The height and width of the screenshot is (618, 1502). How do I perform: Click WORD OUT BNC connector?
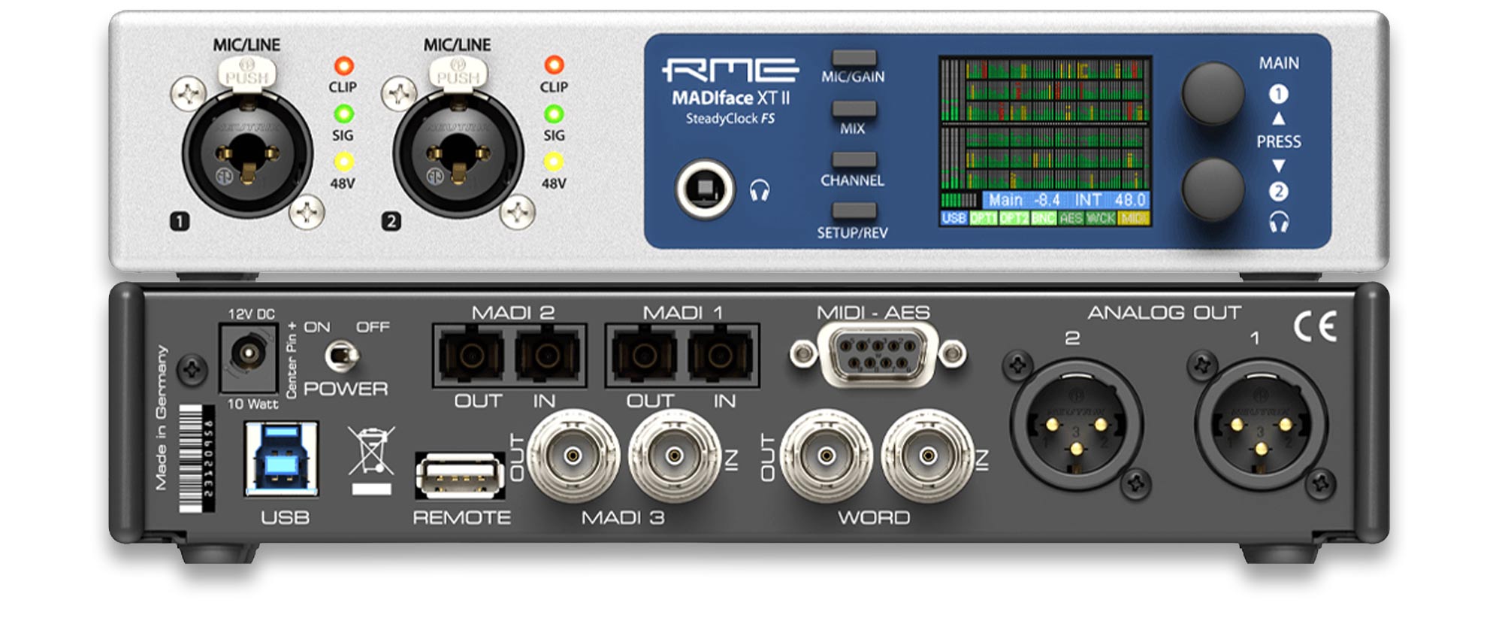pos(827,455)
